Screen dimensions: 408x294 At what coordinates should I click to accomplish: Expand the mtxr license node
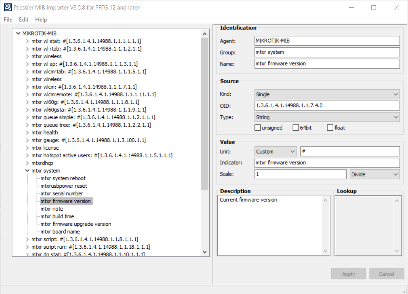[x=27, y=148]
